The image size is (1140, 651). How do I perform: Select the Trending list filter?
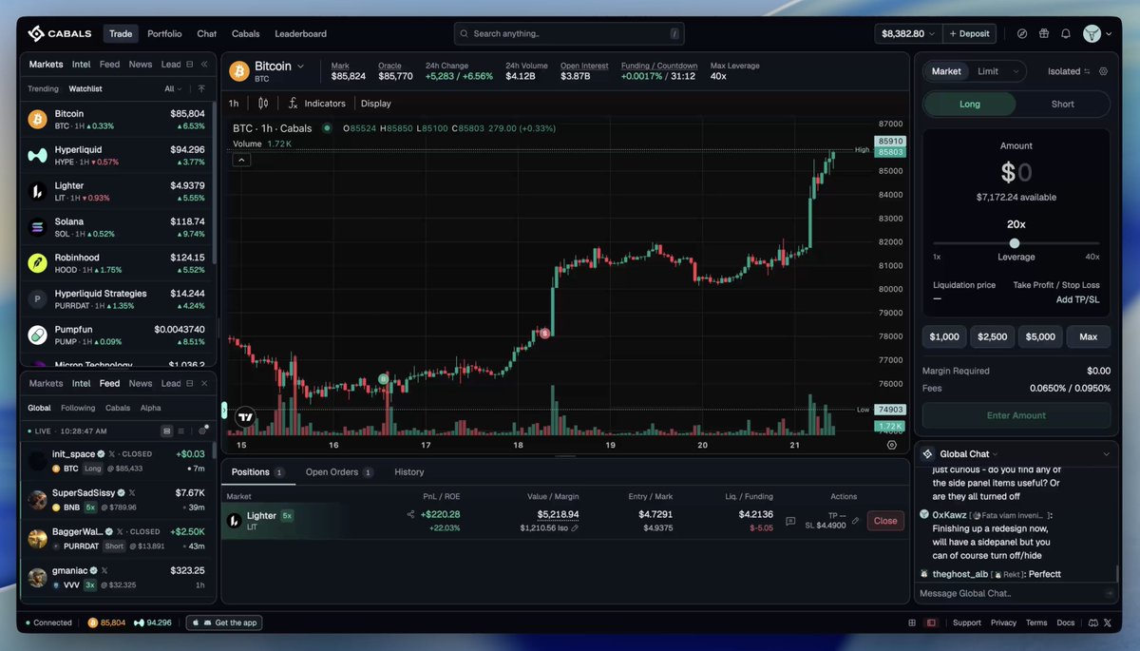point(43,88)
